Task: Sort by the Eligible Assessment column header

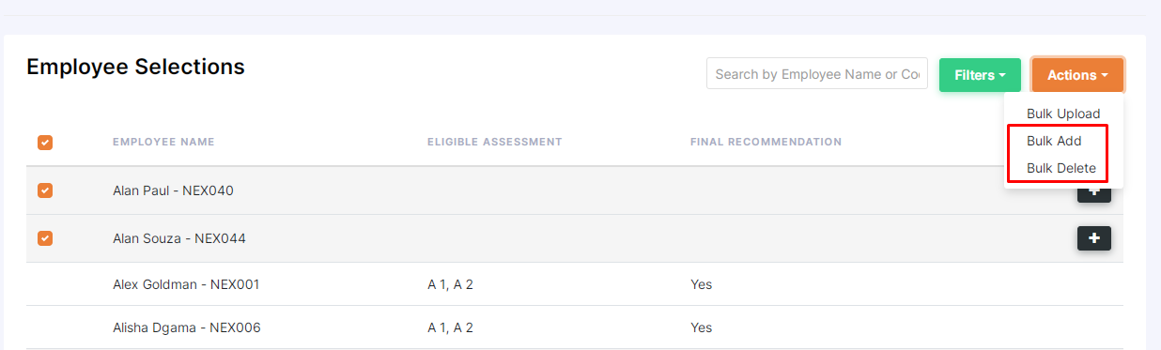Action: point(494,143)
